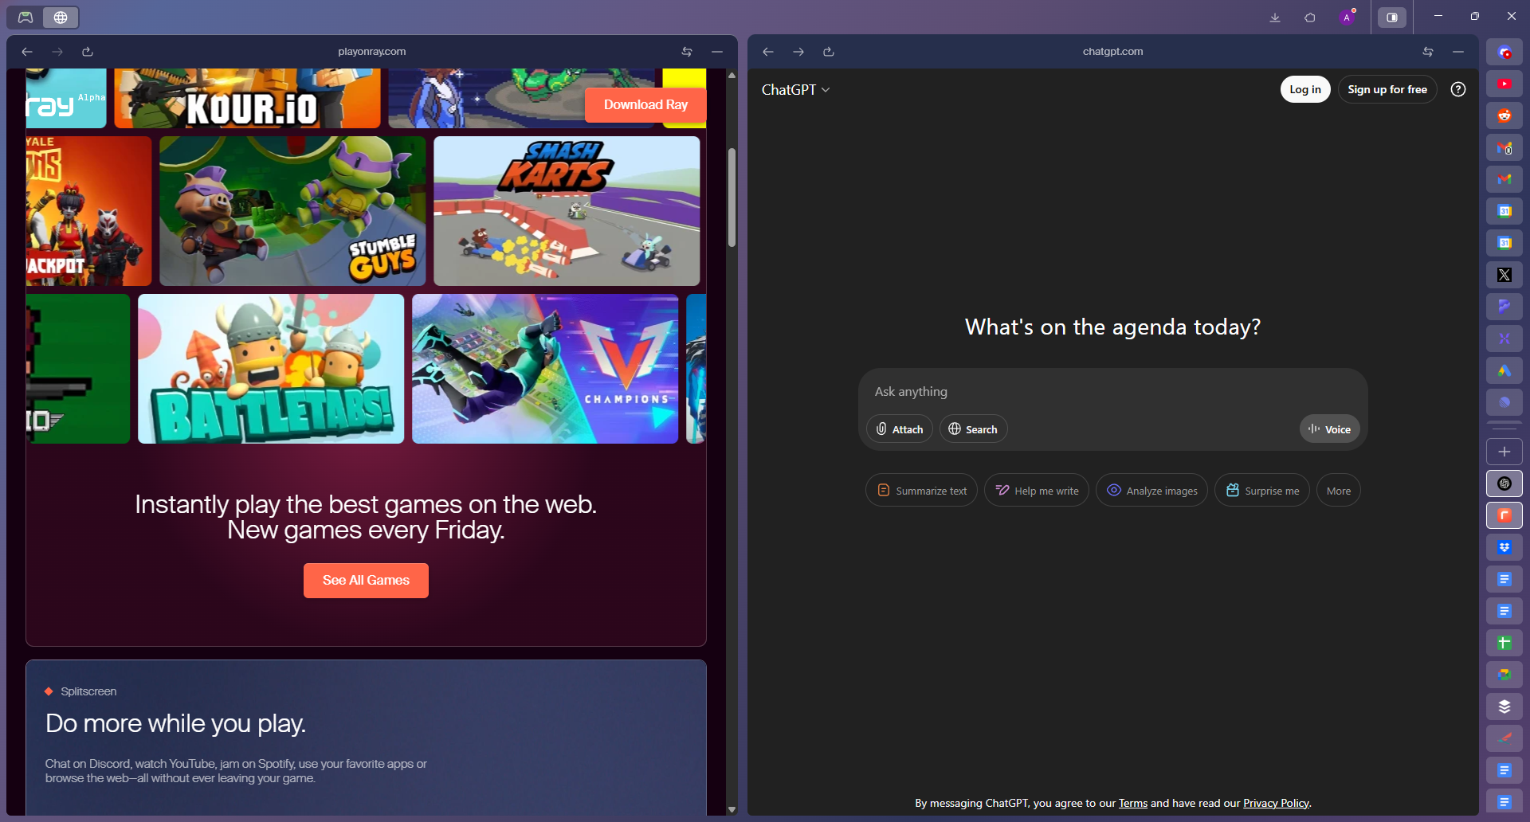Screen dimensions: 1530x822
Task: Reload the playonray.com pane
Action: click(88, 51)
